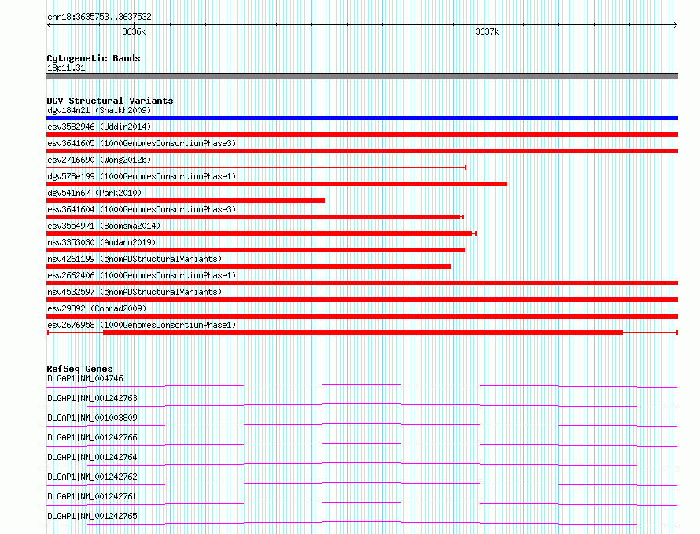The height and width of the screenshot is (534, 700).
Task: Click the right arrow on the coordinate ruler
Action: (676, 25)
